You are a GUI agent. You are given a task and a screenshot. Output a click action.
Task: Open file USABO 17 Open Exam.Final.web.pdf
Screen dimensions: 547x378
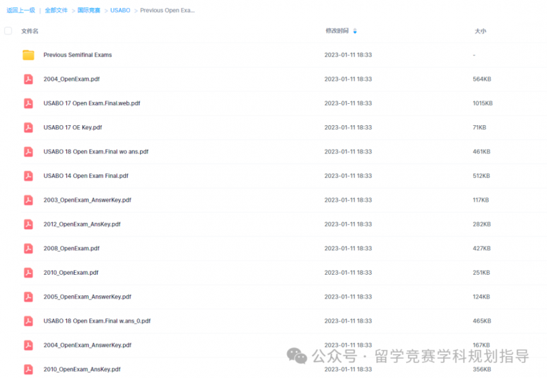pyautogui.click(x=92, y=103)
